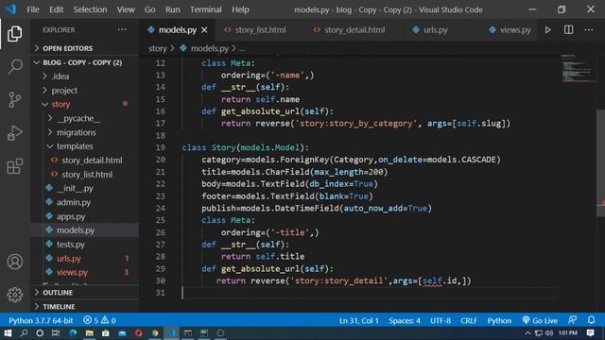Select Python 3.7.7 64-bit interpreter
605x340 pixels.
[x=41, y=320]
